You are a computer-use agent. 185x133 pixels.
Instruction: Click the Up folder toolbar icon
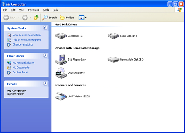coord(36,18)
